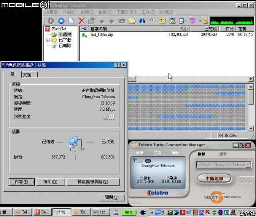Delete the job using the red X icon

82,21
